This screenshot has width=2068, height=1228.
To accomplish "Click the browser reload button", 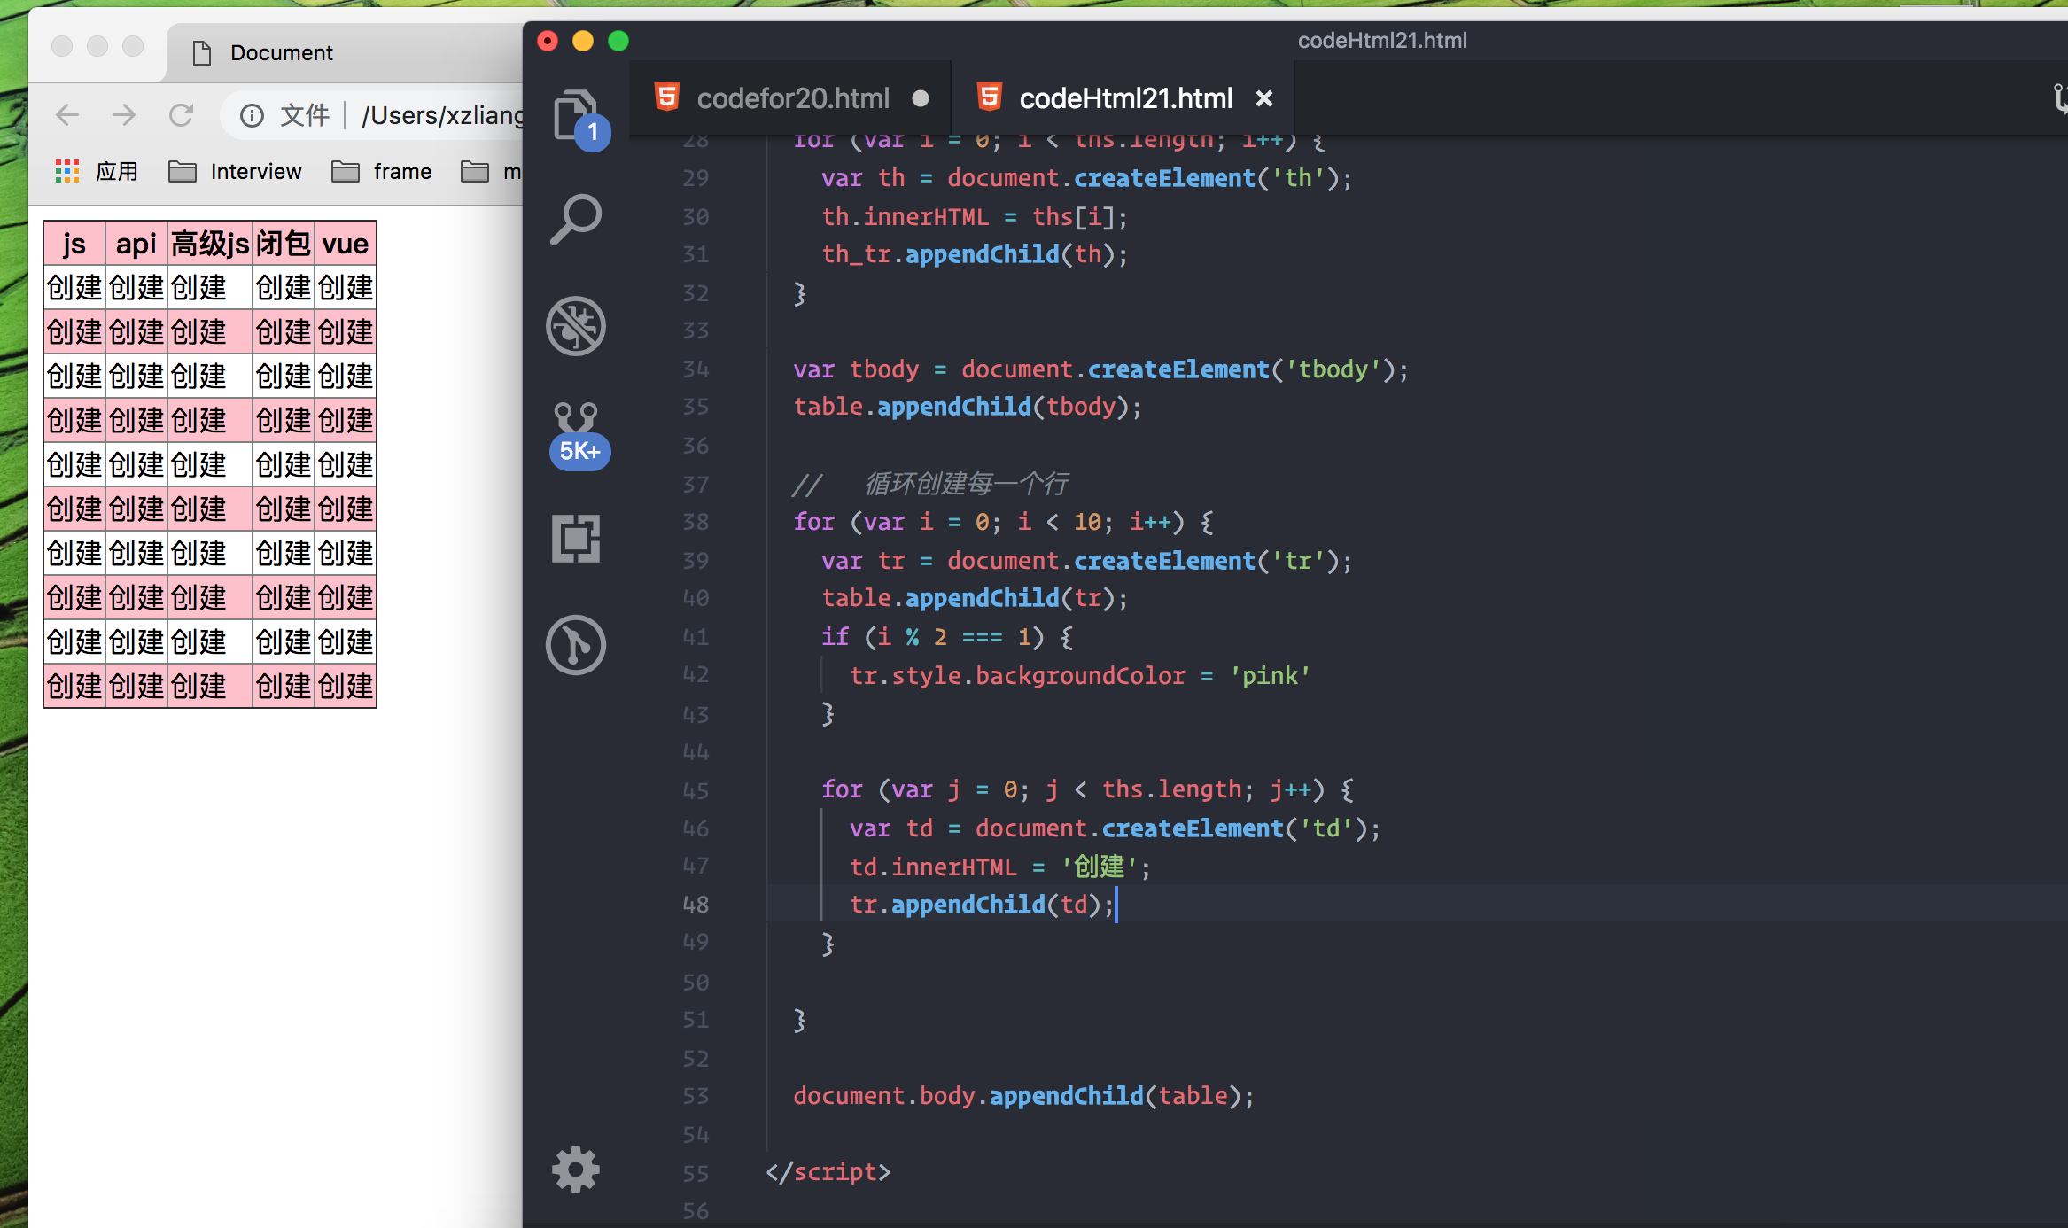I will [182, 115].
